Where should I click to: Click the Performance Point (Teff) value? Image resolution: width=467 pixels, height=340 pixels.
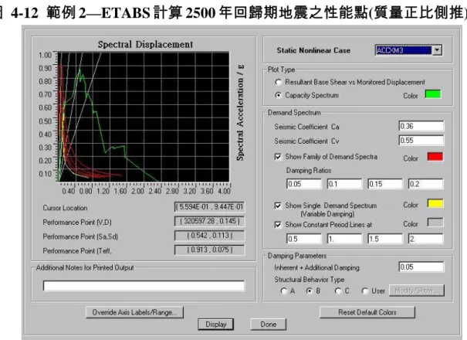tap(209, 250)
